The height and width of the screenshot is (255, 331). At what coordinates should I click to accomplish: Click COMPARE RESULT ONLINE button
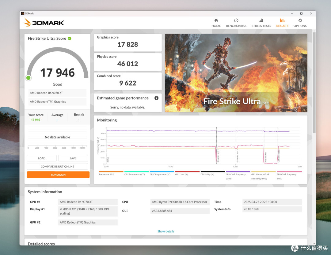click(x=57, y=167)
